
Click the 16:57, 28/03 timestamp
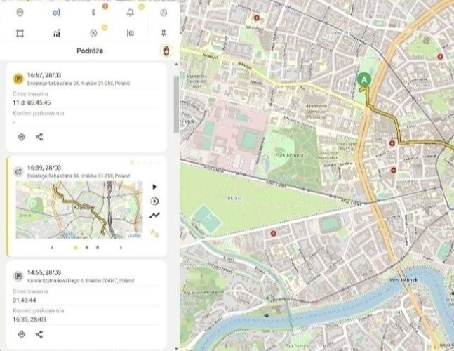(44, 75)
